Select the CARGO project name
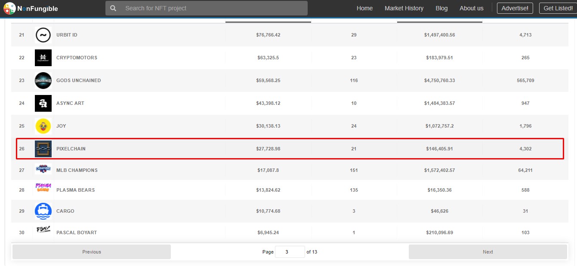 point(65,211)
